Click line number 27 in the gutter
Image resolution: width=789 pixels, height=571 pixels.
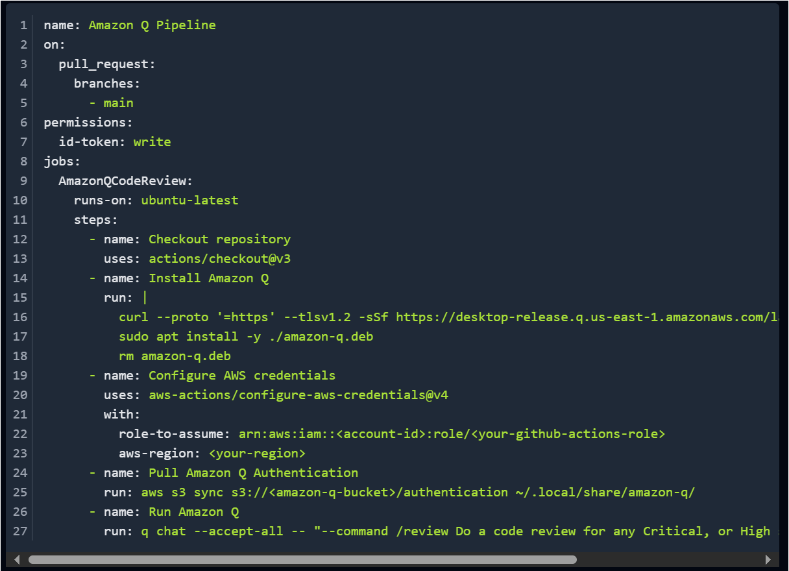click(x=20, y=531)
